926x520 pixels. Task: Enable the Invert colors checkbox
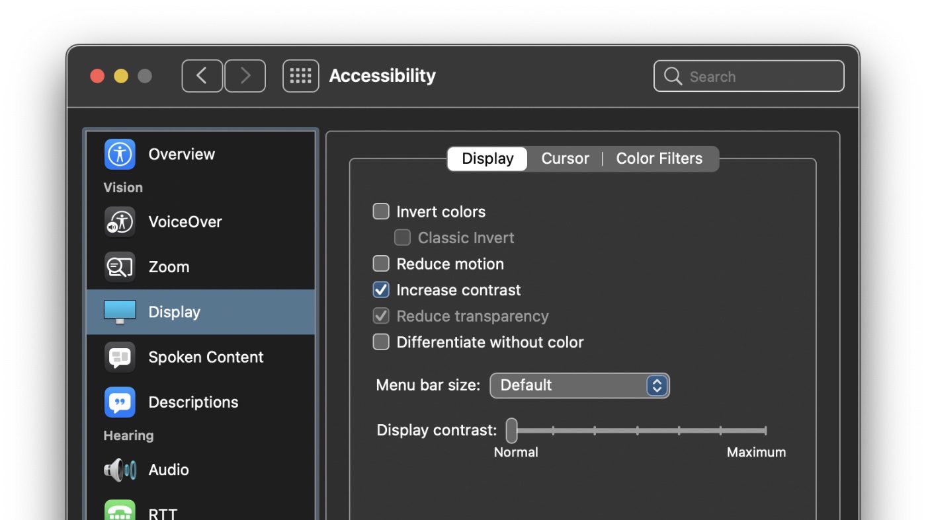tap(381, 211)
